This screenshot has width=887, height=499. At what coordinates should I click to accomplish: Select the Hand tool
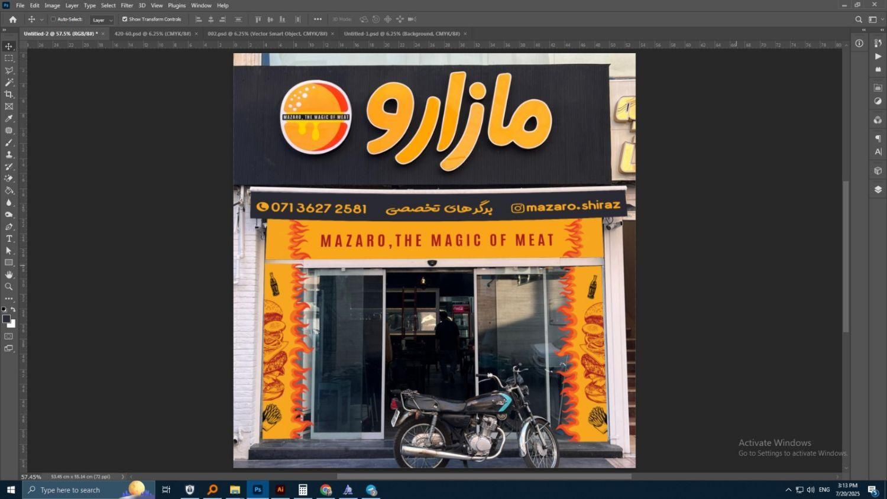point(9,275)
